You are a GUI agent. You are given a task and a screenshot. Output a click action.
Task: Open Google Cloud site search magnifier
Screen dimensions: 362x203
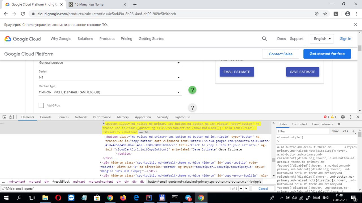(x=264, y=39)
